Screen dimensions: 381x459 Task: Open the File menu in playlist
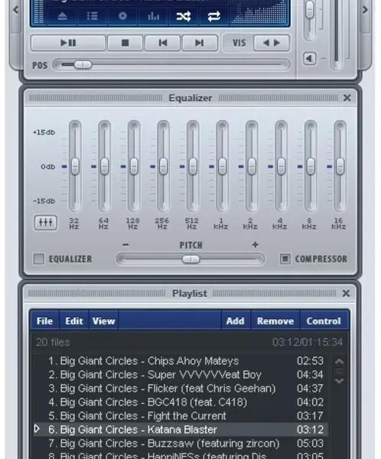coord(44,321)
